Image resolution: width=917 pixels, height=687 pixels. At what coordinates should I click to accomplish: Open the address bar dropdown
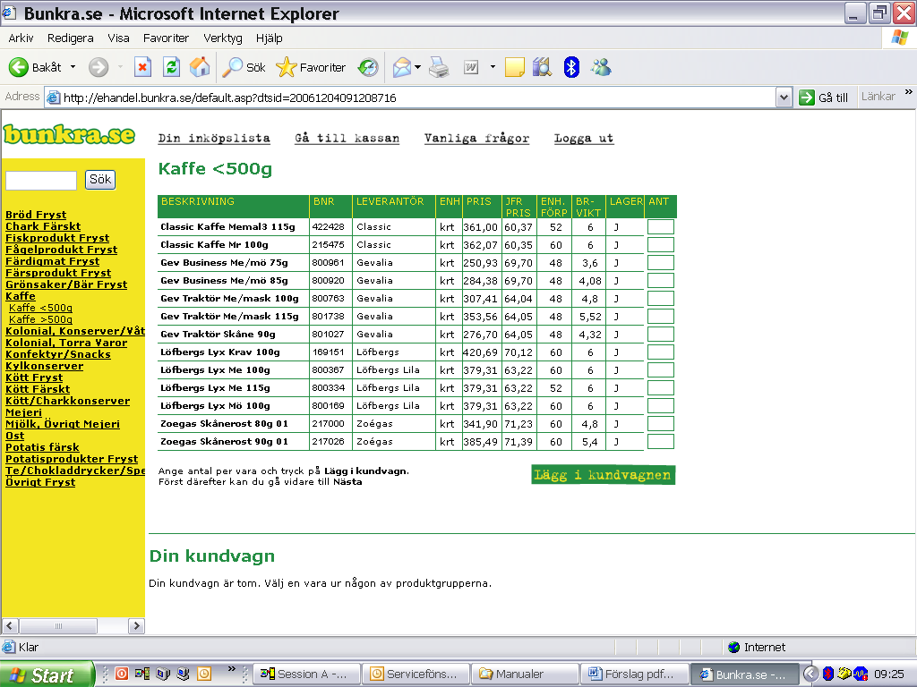[x=784, y=98]
